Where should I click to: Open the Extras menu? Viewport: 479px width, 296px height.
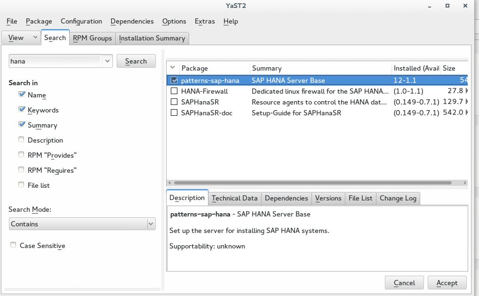point(205,21)
